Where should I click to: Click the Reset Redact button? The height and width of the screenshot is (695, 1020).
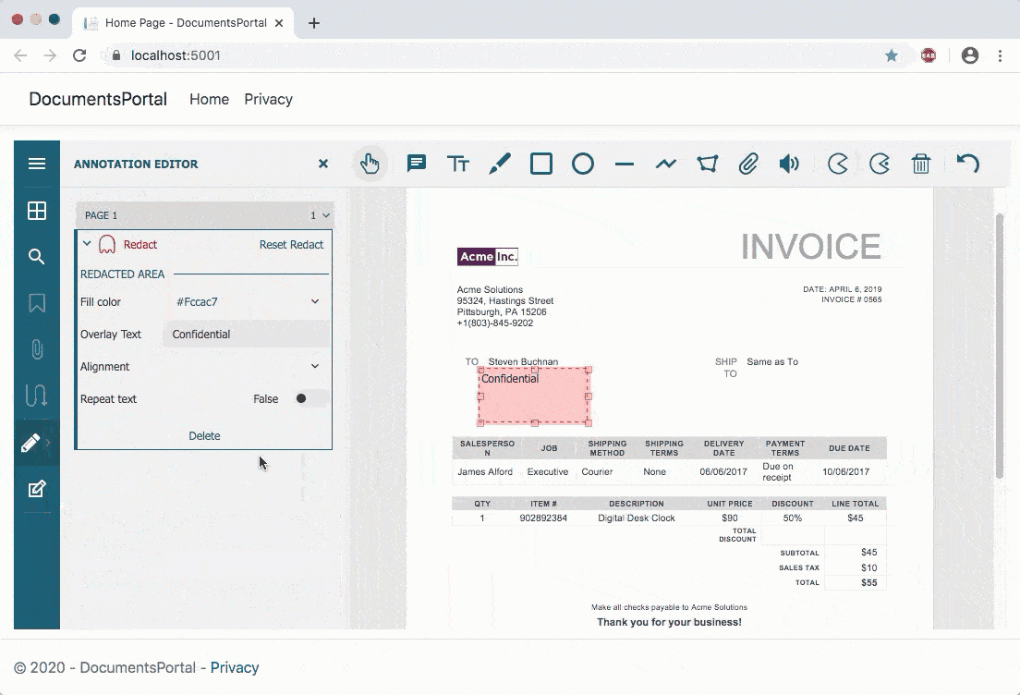point(289,245)
